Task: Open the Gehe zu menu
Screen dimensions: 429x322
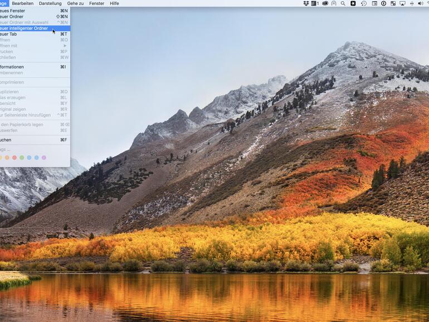Action: 75,3
